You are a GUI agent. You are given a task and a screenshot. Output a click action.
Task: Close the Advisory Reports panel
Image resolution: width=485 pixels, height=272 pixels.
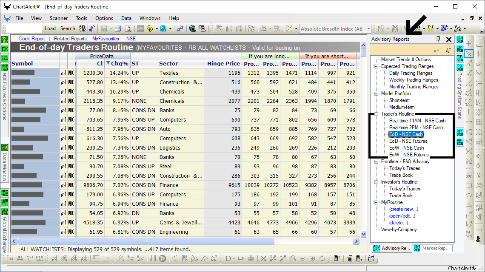[x=449, y=39]
